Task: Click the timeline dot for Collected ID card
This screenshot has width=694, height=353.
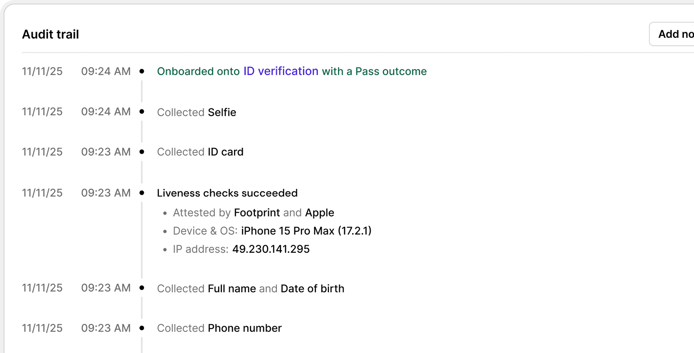Action: click(x=142, y=152)
